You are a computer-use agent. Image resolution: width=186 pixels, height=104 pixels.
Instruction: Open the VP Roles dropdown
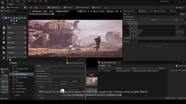click(x=97, y=8)
